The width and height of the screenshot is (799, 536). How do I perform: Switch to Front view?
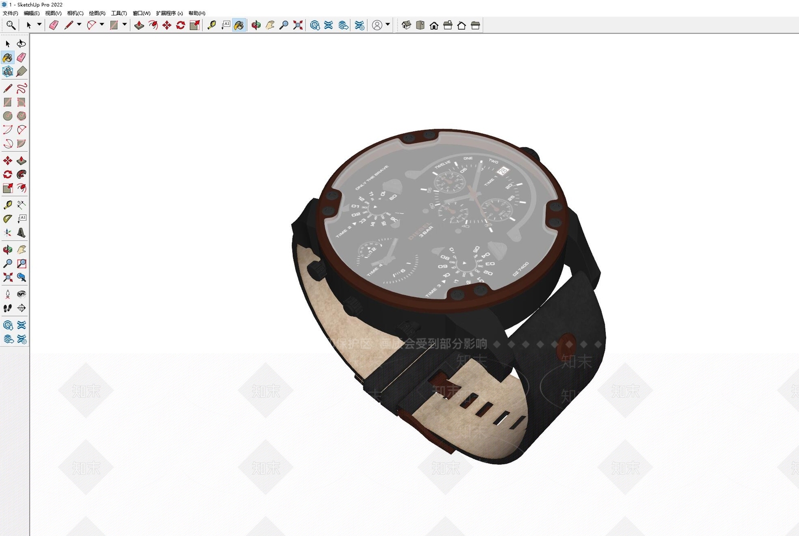[434, 25]
